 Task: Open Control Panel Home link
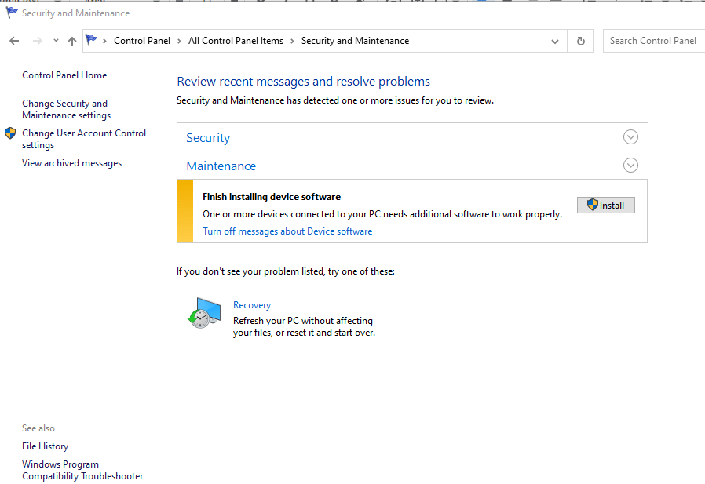click(x=64, y=75)
